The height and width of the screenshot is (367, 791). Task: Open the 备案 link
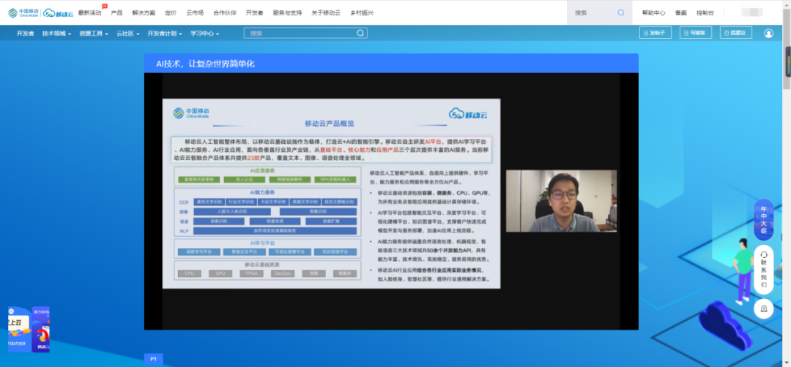[680, 12]
